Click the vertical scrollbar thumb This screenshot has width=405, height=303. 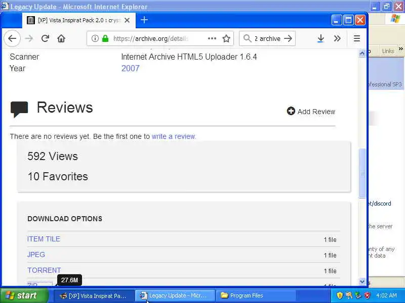(362, 173)
